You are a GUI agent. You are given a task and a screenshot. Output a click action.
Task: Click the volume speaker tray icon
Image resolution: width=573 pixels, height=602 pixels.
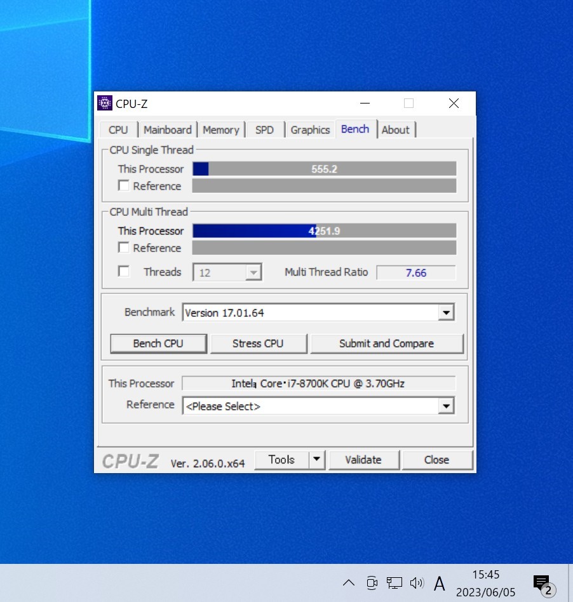click(x=417, y=583)
